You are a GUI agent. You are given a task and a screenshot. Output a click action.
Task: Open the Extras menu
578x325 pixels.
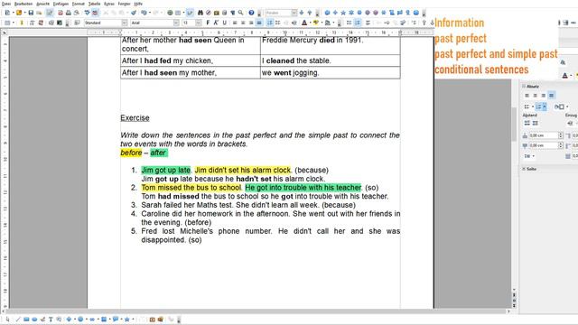click(x=109, y=4)
